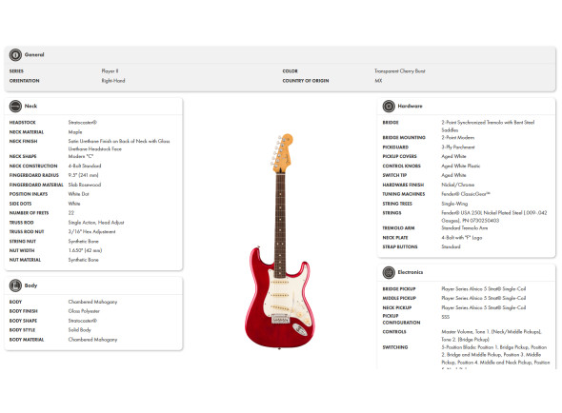
Task: Click the Neck section heading text
Action: pos(30,106)
